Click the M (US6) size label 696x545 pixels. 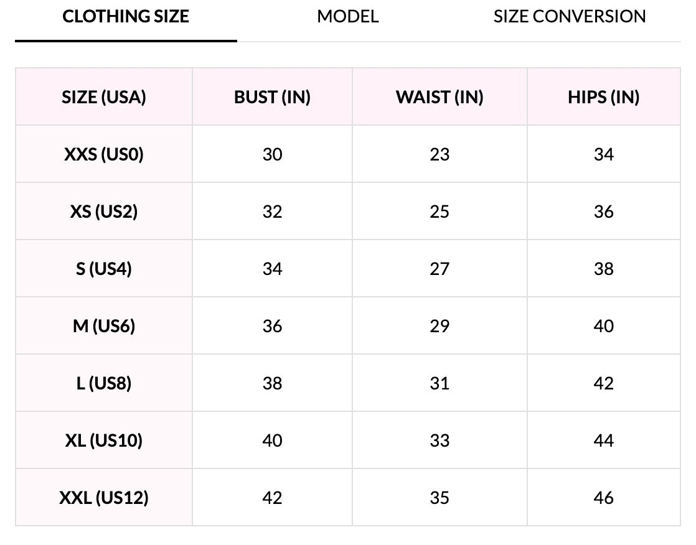pos(104,326)
